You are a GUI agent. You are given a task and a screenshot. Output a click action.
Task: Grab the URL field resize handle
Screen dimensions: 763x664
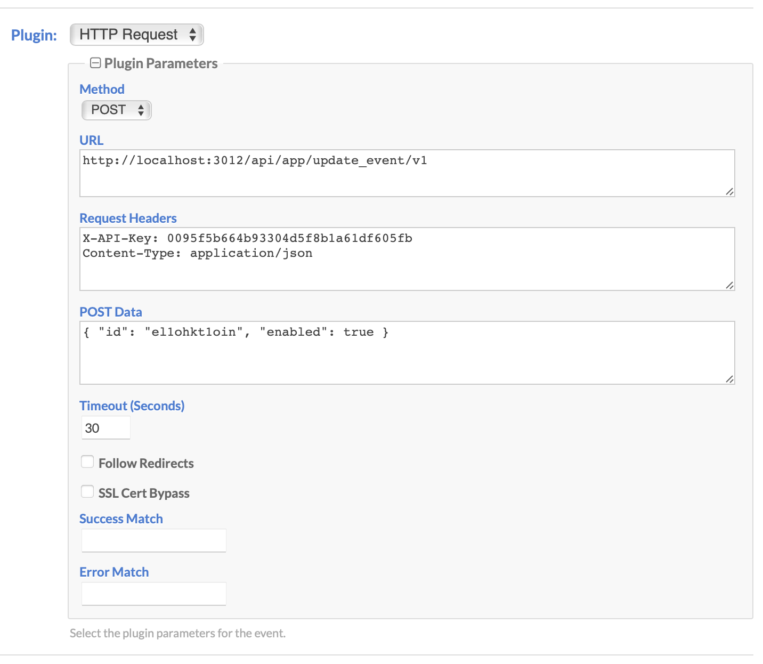click(x=729, y=192)
